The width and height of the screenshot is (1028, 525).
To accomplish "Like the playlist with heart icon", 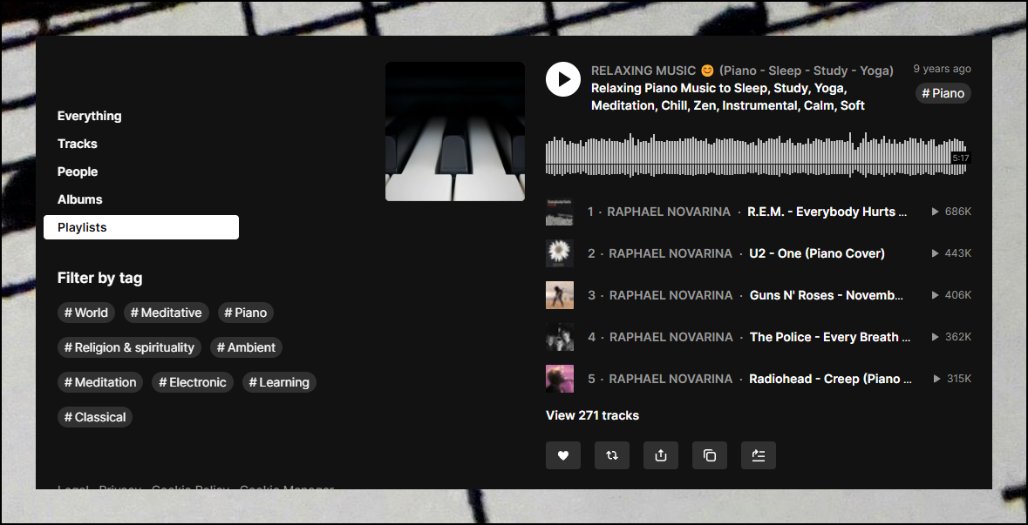I will point(563,455).
